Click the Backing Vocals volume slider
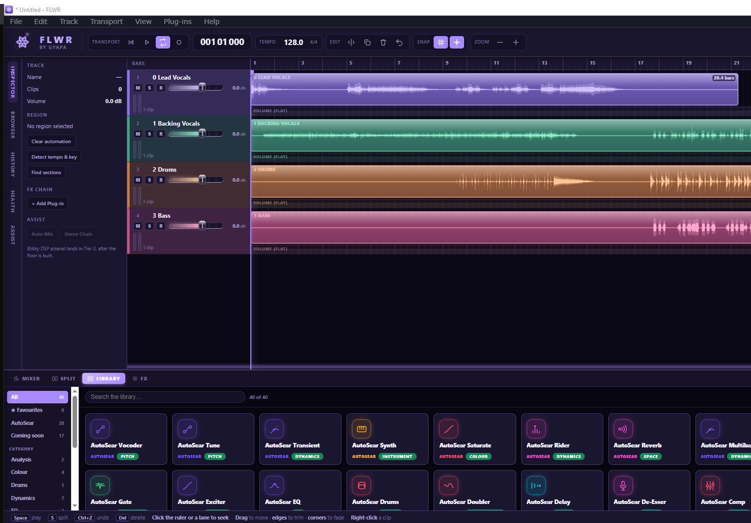 (196, 134)
